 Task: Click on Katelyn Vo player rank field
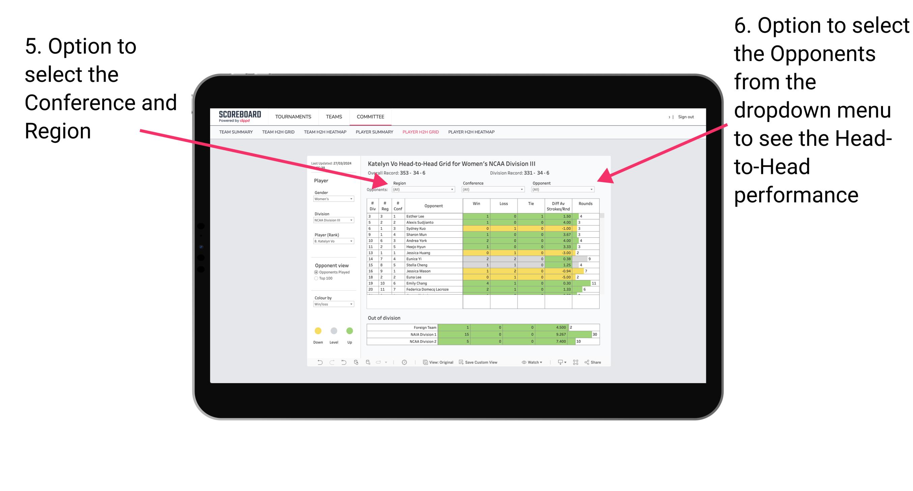pos(331,243)
